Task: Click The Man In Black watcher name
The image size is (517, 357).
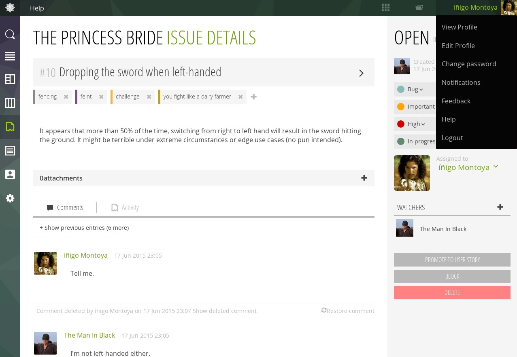Action: pos(443,229)
